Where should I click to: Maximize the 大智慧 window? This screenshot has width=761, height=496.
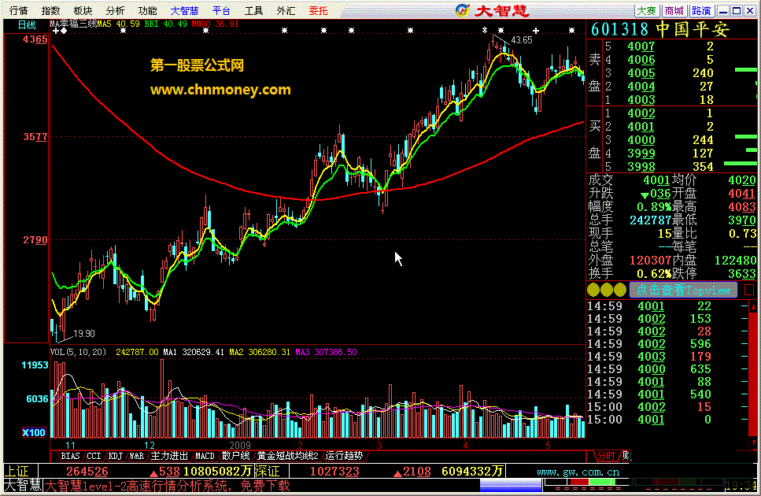click(x=737, y=11)
